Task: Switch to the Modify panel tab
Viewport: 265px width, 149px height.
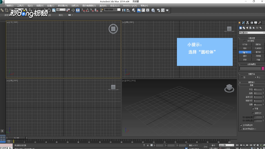Action: (243, 23)
